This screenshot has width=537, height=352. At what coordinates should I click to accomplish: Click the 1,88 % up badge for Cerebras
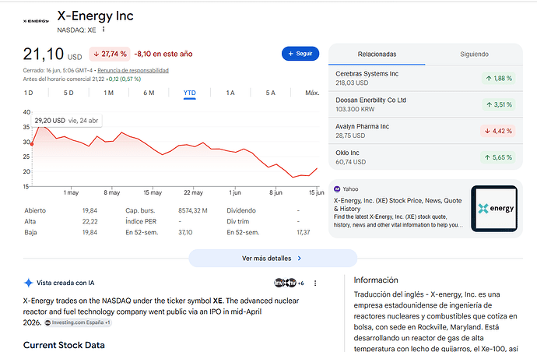point(499,78)
